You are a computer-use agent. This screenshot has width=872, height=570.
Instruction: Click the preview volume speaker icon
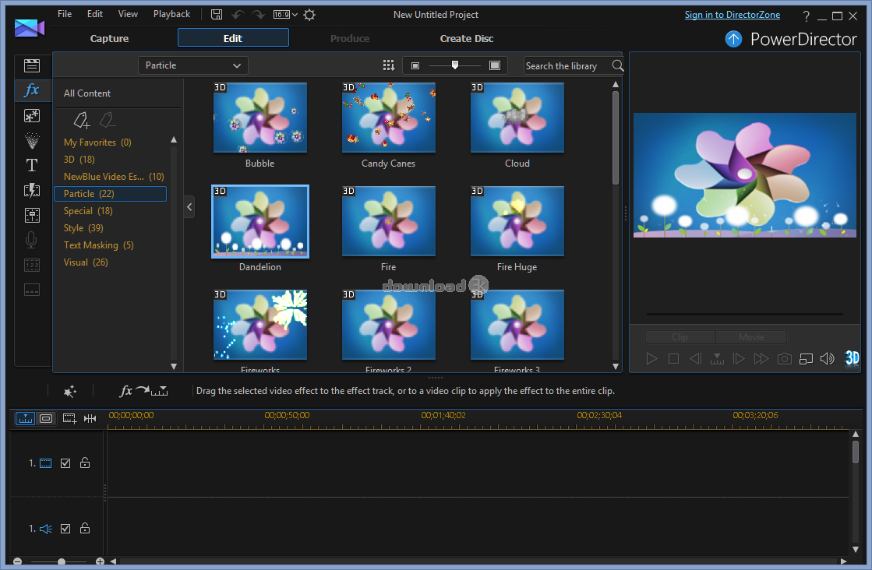tap(828, 358)
